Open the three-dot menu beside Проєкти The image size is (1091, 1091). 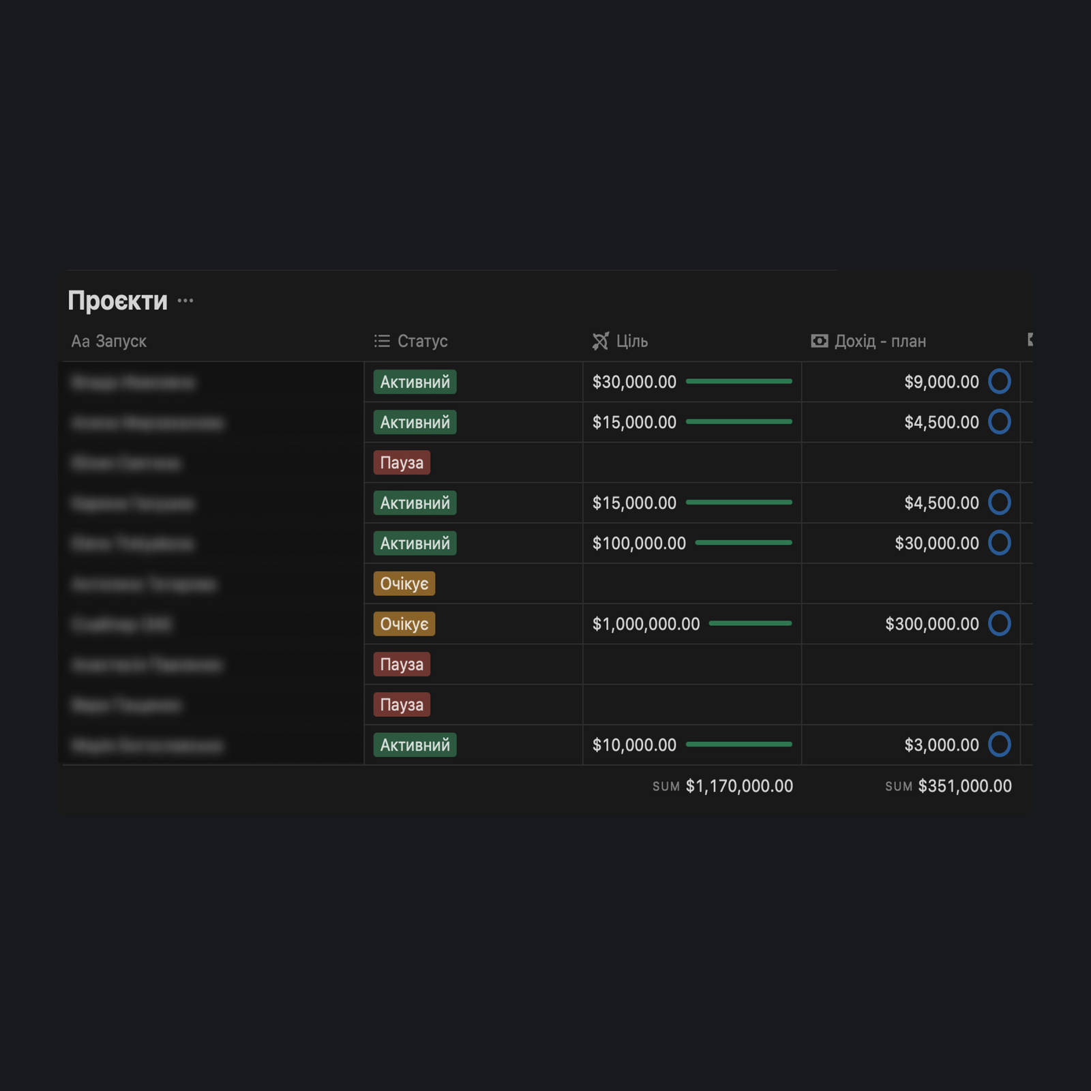pyautogui.click(x=185, y=301)
